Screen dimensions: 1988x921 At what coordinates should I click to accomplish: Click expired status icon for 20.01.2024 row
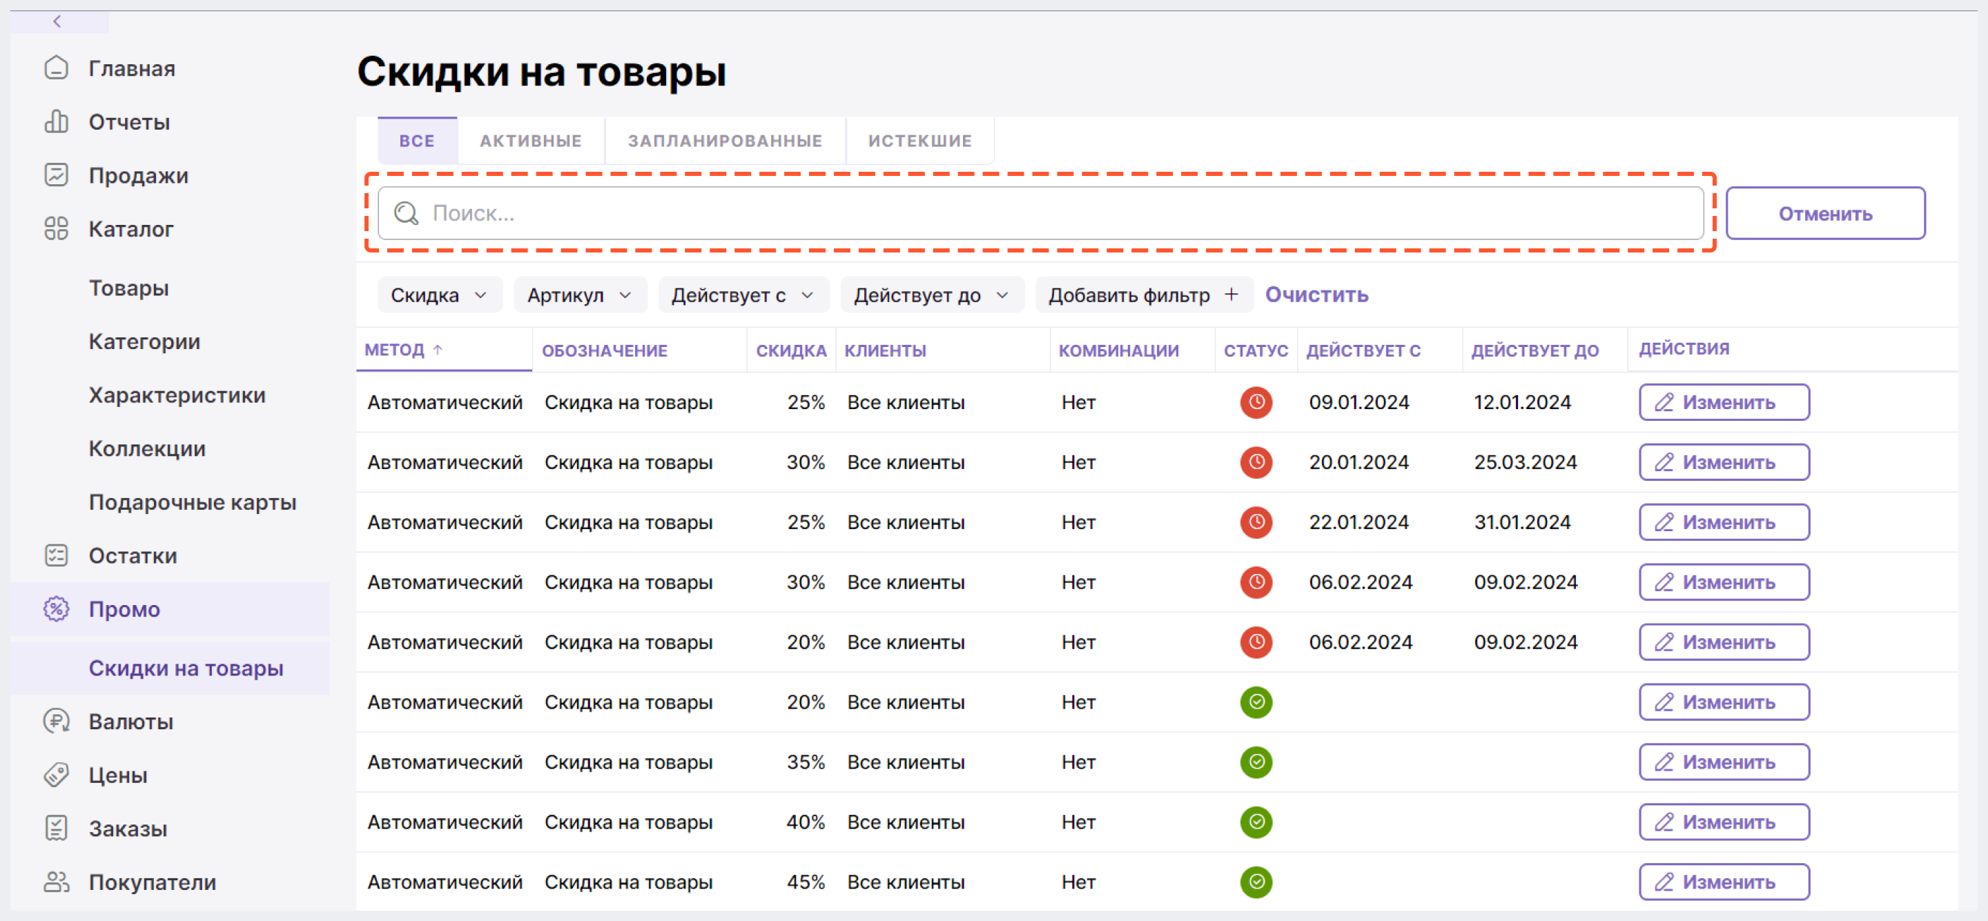(1256, 462)
